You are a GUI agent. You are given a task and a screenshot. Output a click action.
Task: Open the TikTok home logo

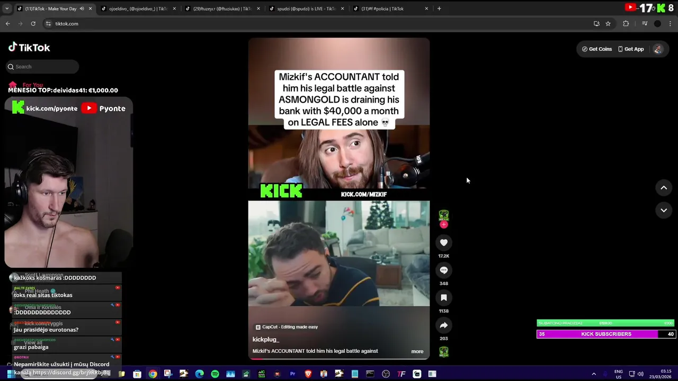pyautogui.click(x=29, y=47)
